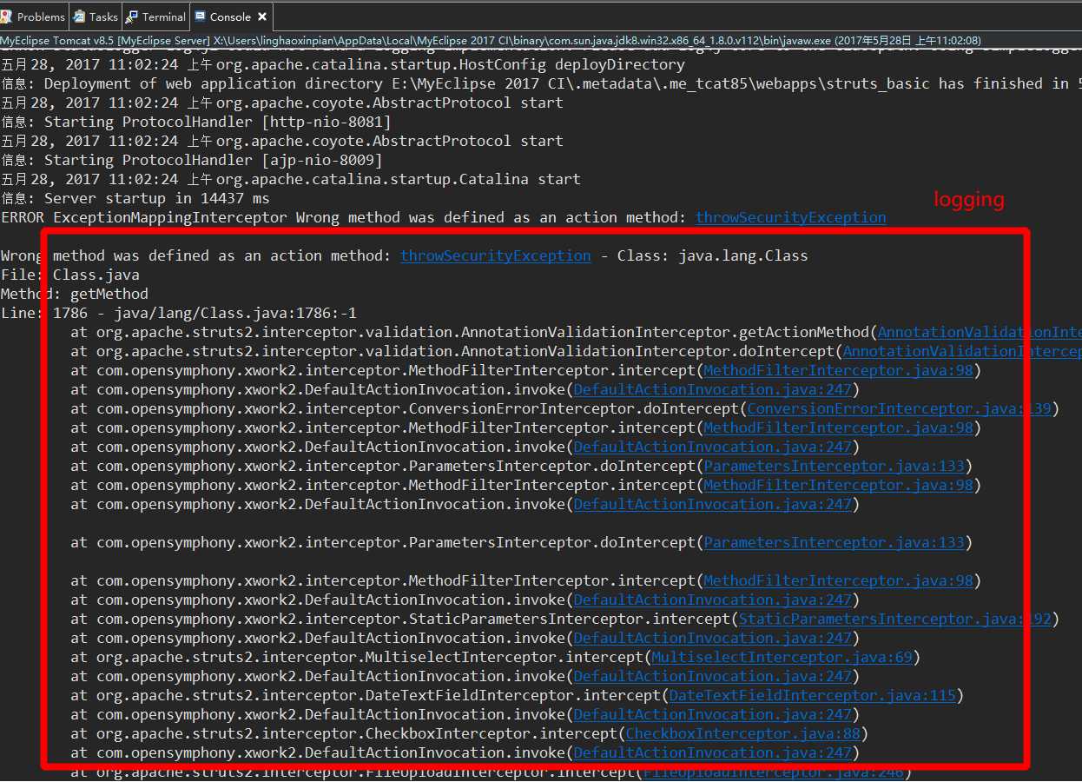Open StaticParametersInterceptor.java:192 link
This screenshot has height=782, width=1082.
coord(894,619)
